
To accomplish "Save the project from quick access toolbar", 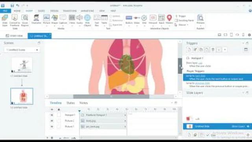I will 12,6.
